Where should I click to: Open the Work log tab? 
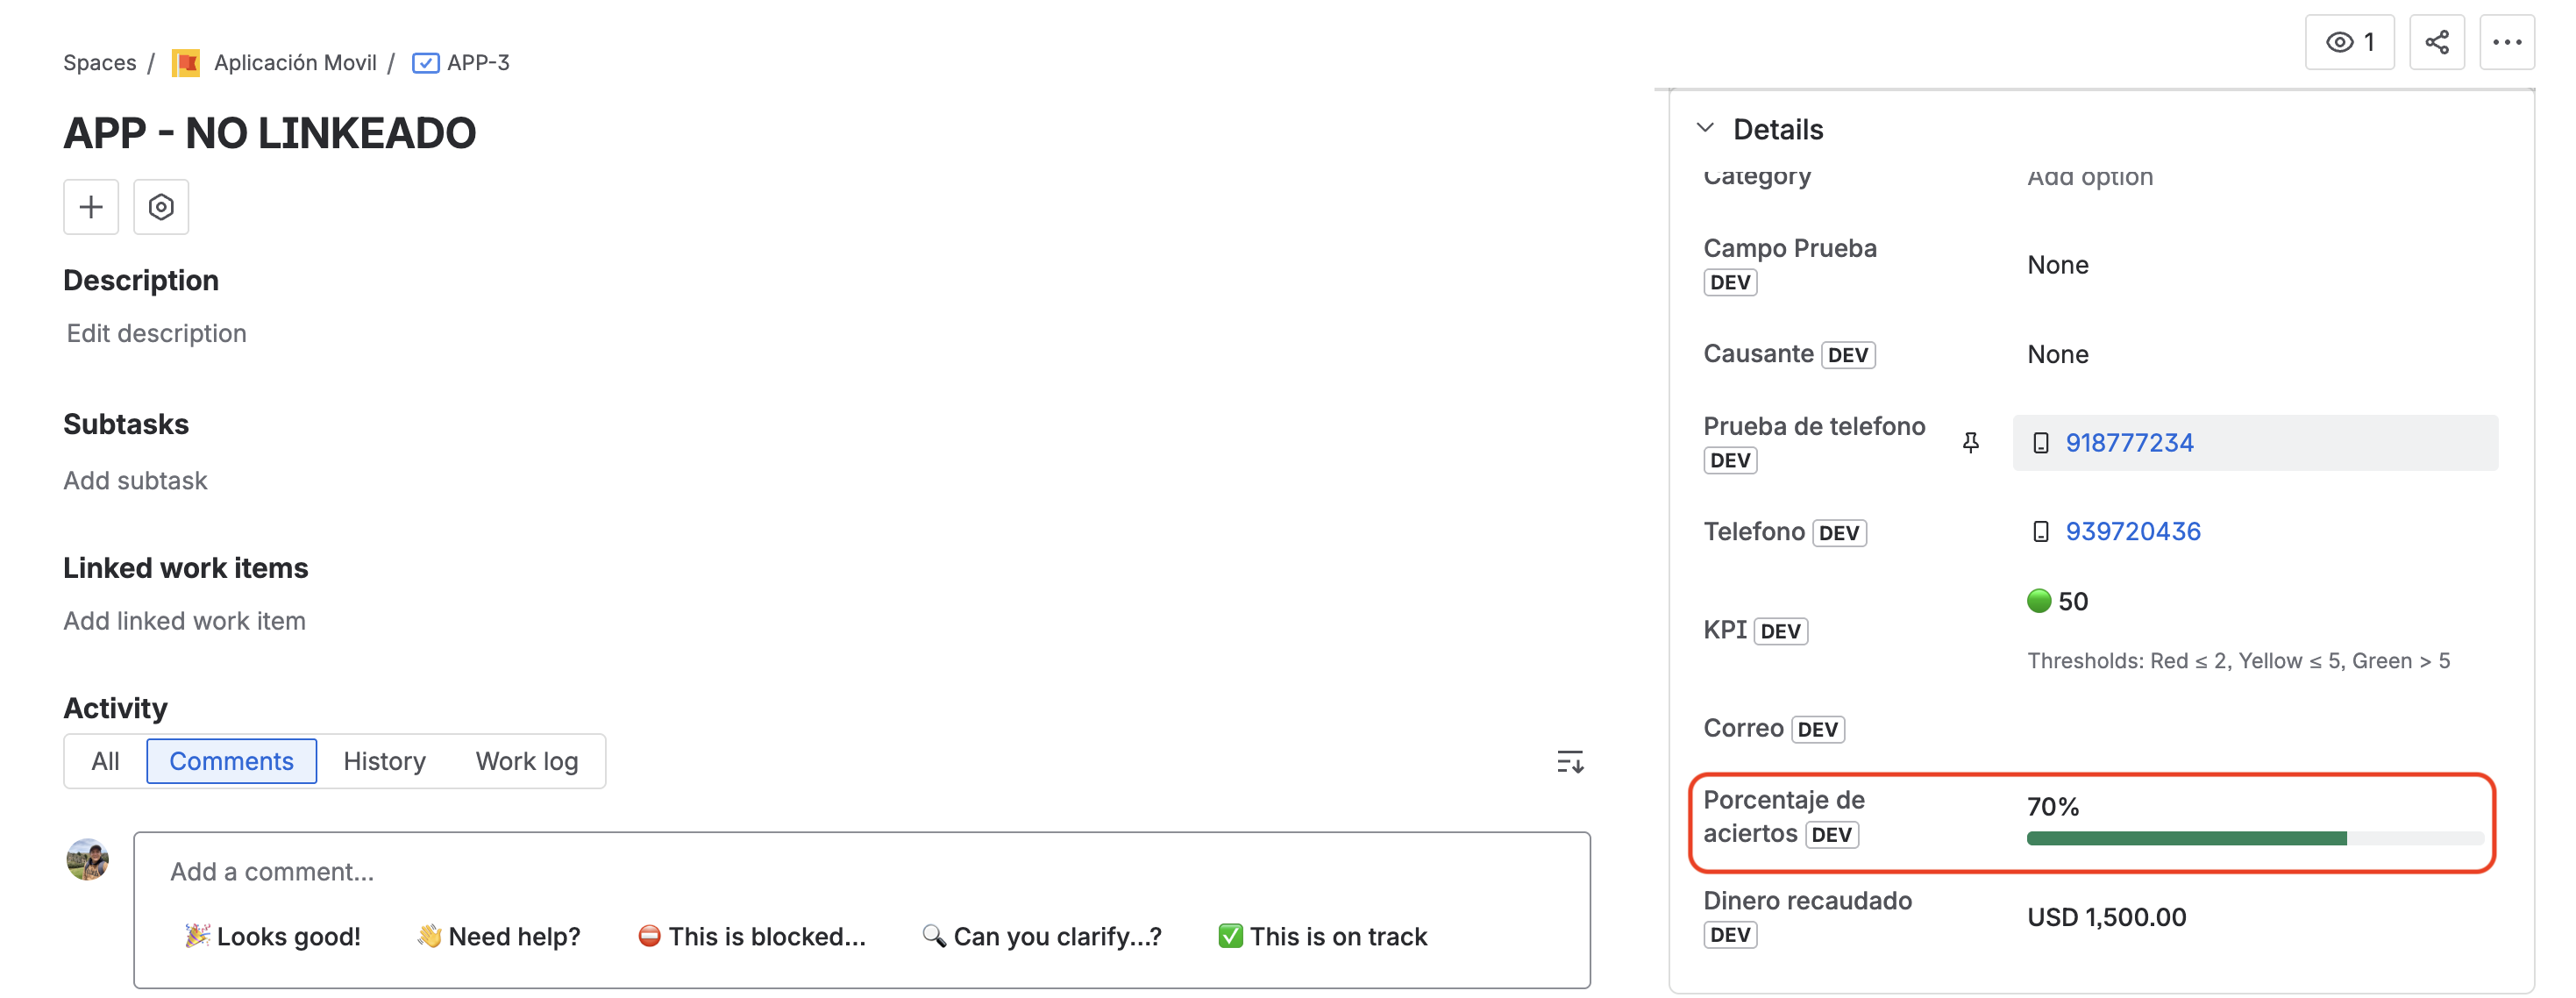(527, 761)
